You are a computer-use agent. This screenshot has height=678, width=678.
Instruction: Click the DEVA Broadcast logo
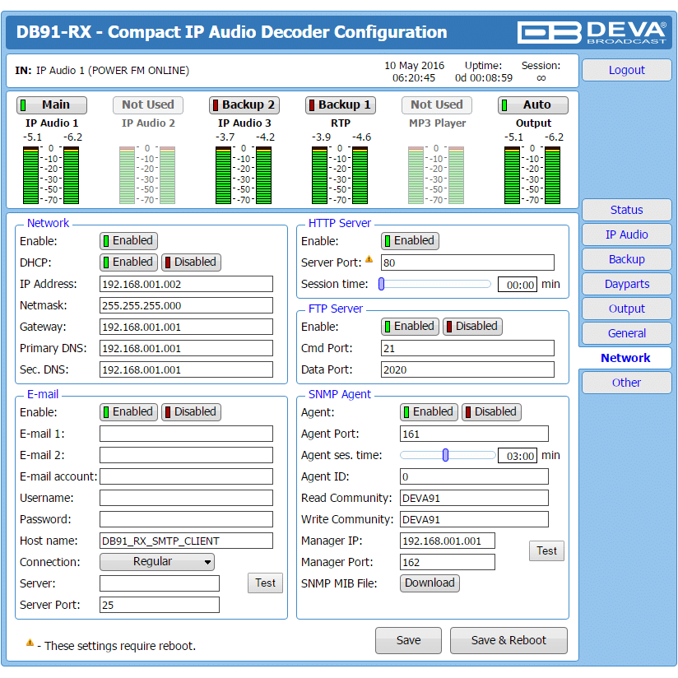pos(592,32)
